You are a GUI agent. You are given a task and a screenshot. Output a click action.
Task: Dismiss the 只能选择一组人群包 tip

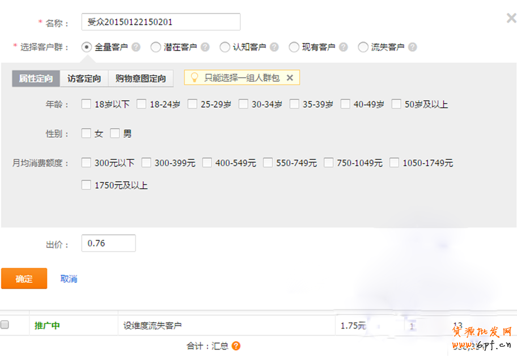290,78
